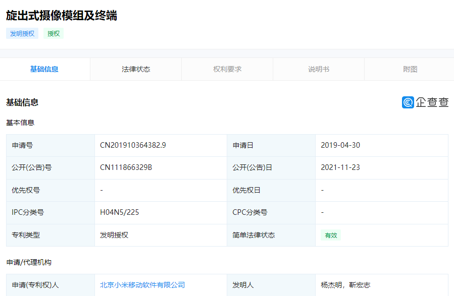
Task: Open the 附图 tab
Action: click(409, 69)
